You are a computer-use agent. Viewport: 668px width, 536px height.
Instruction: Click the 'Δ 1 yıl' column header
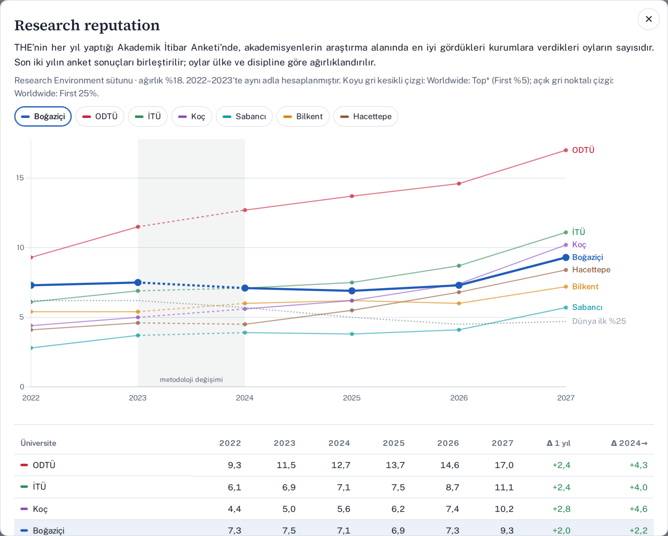(559, 443)
